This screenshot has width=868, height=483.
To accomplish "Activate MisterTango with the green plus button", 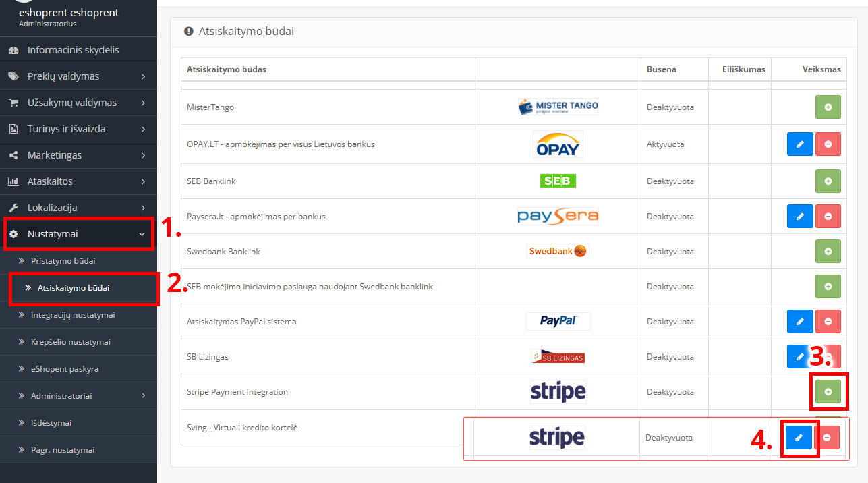I will 828,107.
